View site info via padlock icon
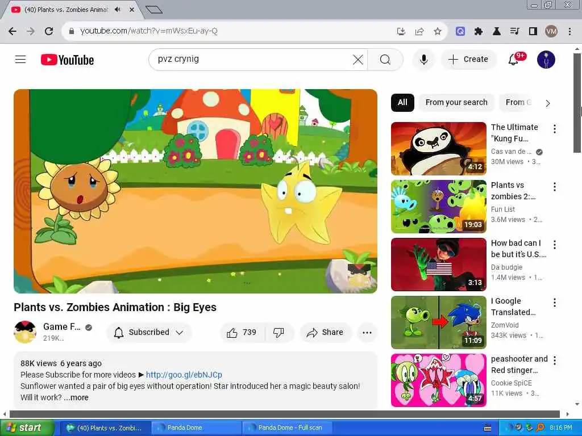This screenshot has width=582, height=436. tap(72, 31)
